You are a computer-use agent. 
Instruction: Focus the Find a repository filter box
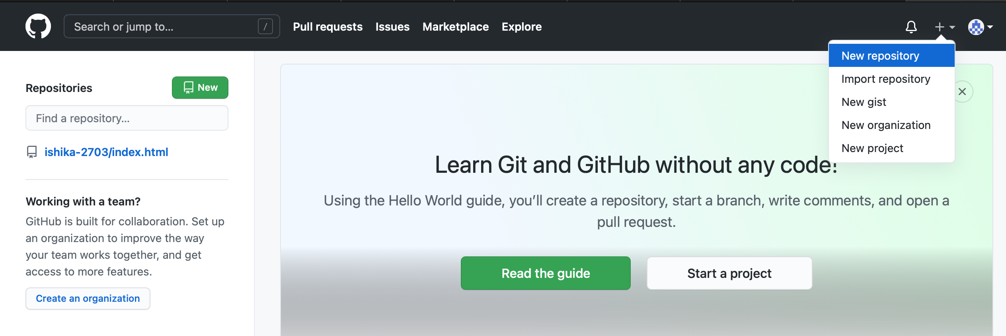coord(127,118)
